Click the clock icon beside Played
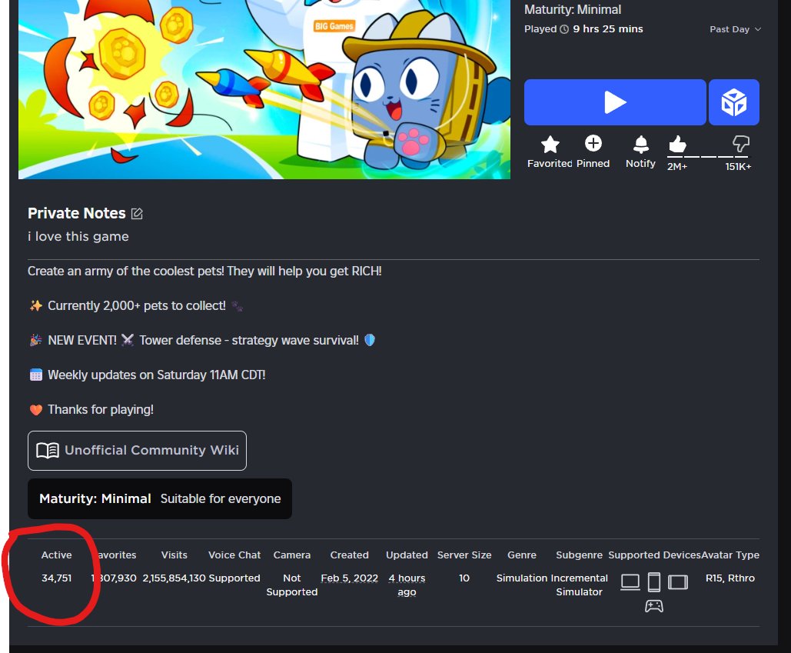 click(564, 29)
